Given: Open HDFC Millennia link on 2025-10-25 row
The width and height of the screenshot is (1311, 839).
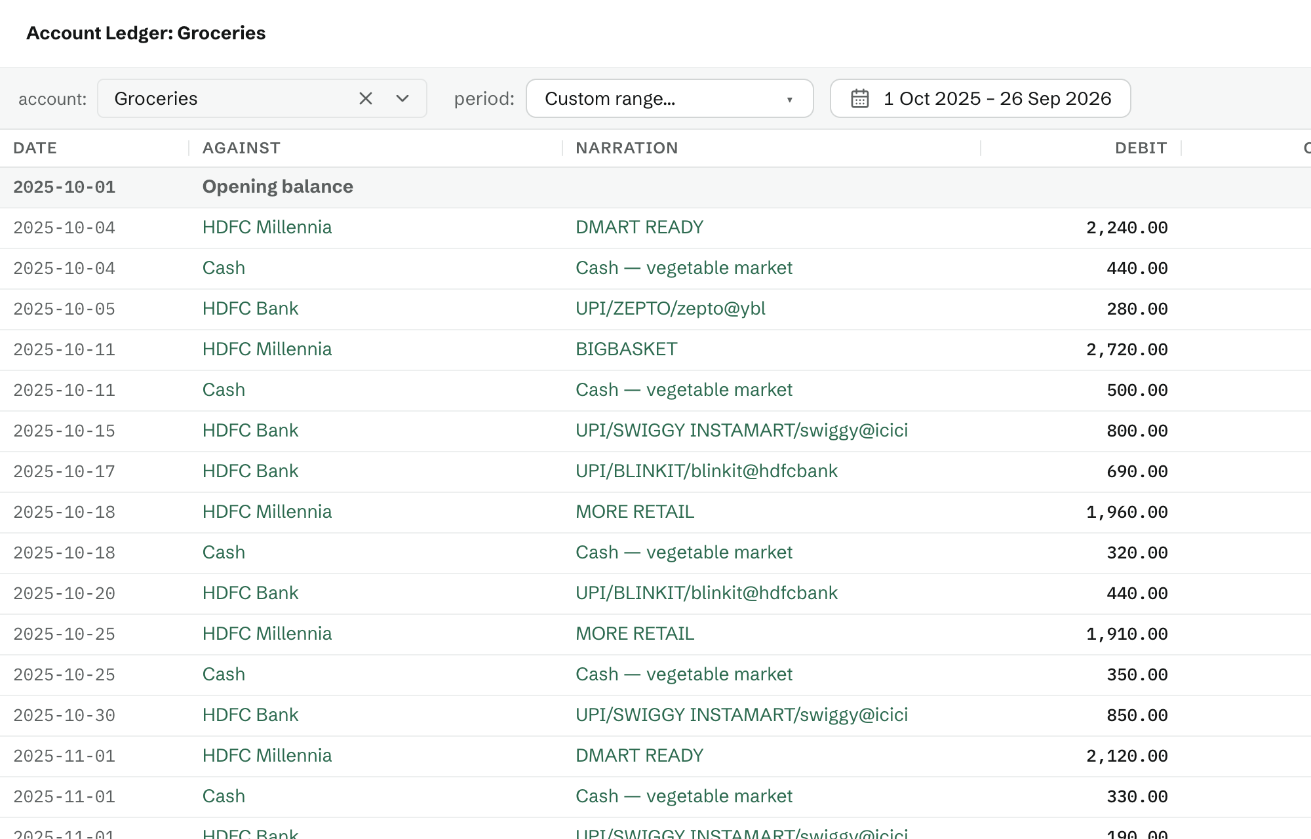Looking at the screenshot, I should (267, 634).
